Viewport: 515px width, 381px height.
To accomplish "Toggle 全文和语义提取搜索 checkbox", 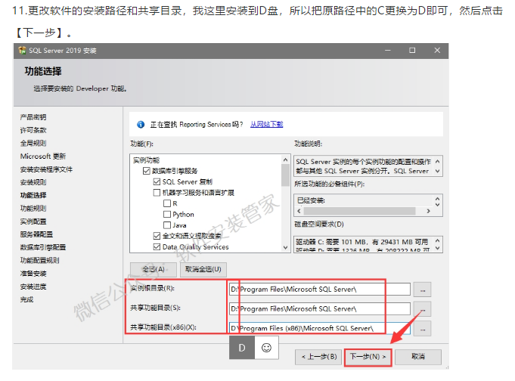I will [x=157, y=236].
